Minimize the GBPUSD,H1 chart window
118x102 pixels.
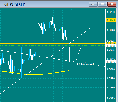pos(93,4)
